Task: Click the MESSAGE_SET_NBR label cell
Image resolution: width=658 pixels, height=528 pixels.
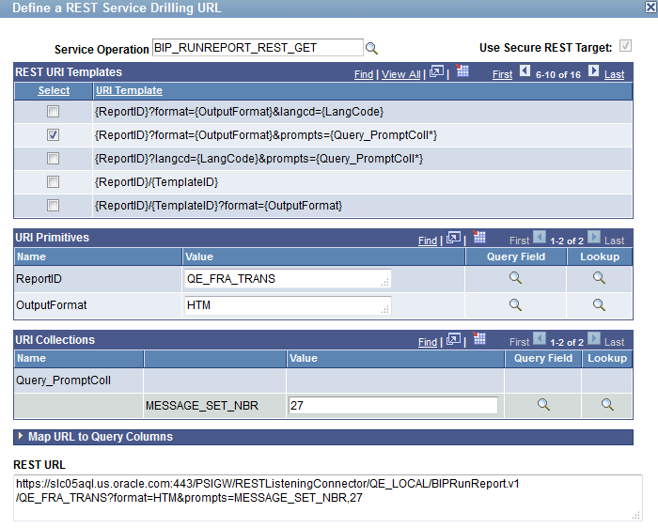Action: [202, 406]
